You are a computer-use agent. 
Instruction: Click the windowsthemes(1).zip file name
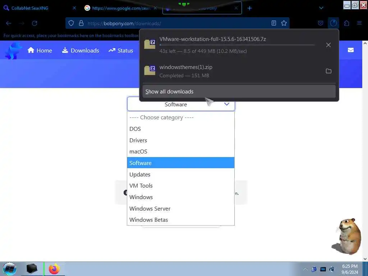pos(186,67)
